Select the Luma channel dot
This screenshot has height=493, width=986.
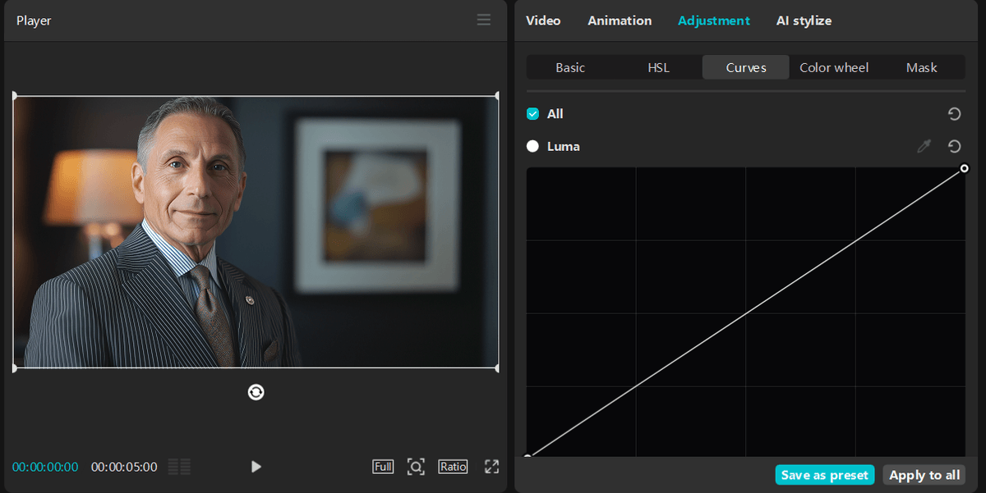[x=532, y=146]
